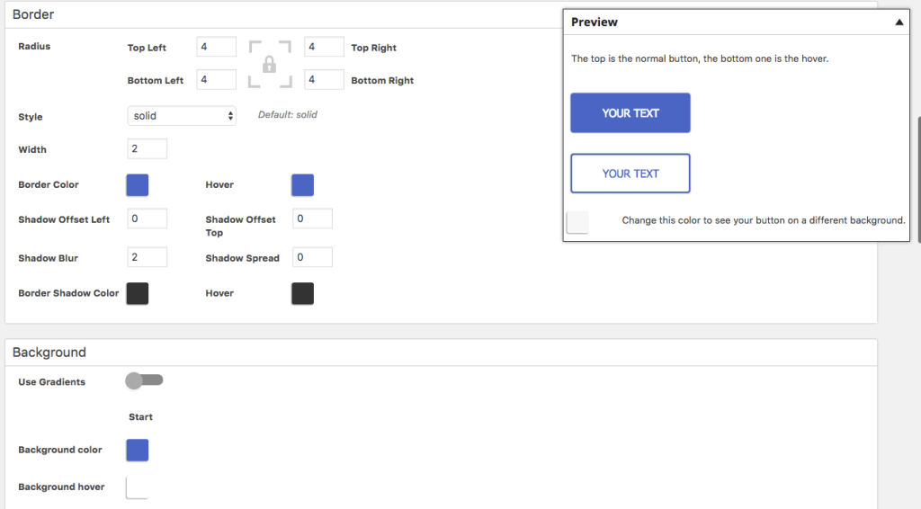Click the Shadow Blur field
Image resolution: width=921 pixels, height=509 pixels.
pos(147,258)
